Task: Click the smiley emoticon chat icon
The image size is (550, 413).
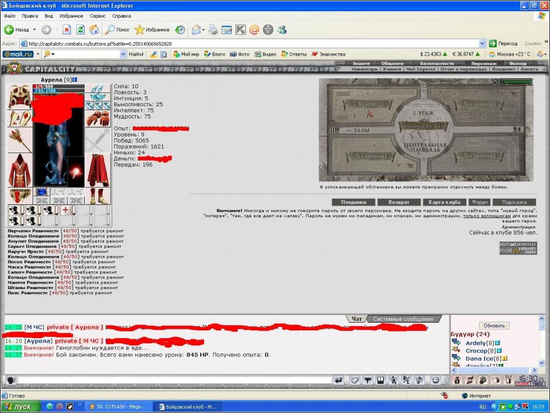Action: (435, 380)
